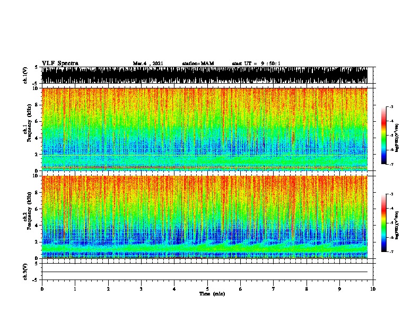Screen dimensions: 420x324
Task: Click the "10" kHz tick of ch.1 spectrogram
Action: click(37, 88)
